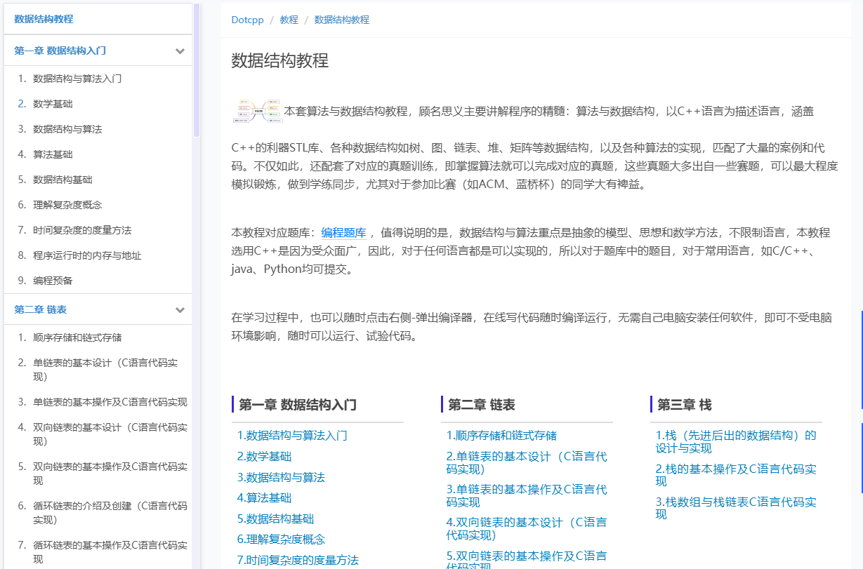The width and height of the screenshot is (863, 569).
Task: Open content link 3.数据结构与算法
Action: point(281,477)
